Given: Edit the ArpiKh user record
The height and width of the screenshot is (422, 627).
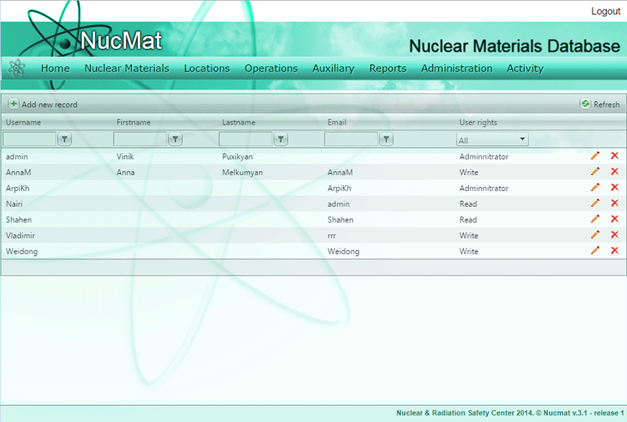Looking at the screenshot, I should [595, 188].
